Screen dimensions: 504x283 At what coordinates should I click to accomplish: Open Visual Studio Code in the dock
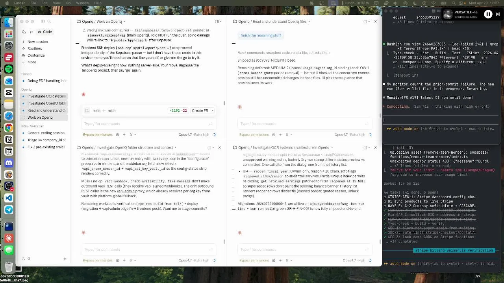pyautogui.click(x=9, y=198)
